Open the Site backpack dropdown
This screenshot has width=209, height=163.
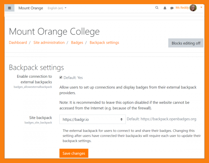[93, 119]
